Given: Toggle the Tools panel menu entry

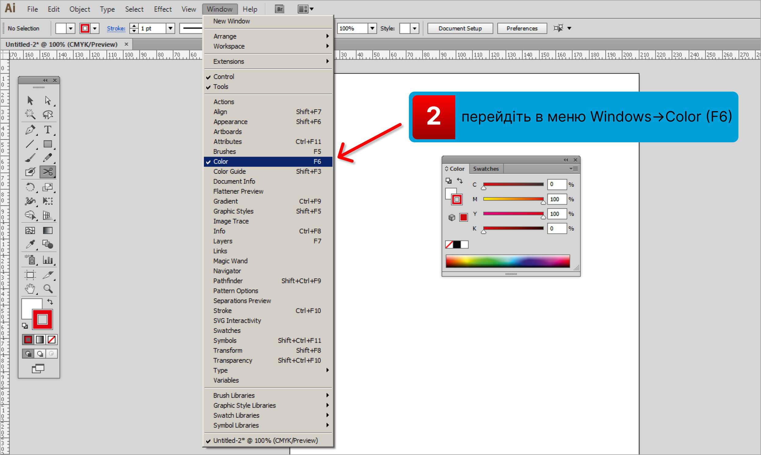Looking at the screenshot, I should tap(268, 86).
